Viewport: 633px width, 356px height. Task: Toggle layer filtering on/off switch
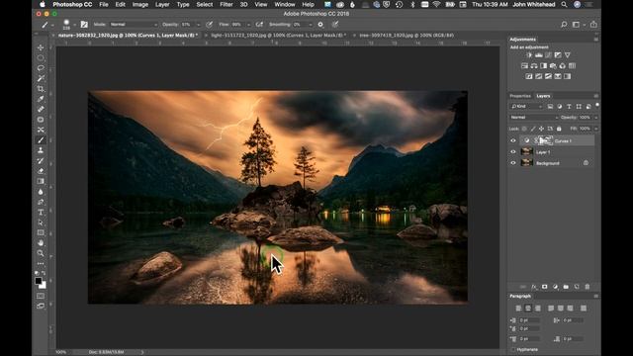click(597, 105)
